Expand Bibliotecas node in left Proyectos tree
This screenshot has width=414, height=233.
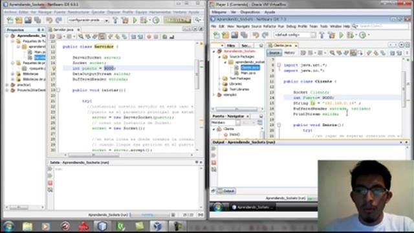13,74
